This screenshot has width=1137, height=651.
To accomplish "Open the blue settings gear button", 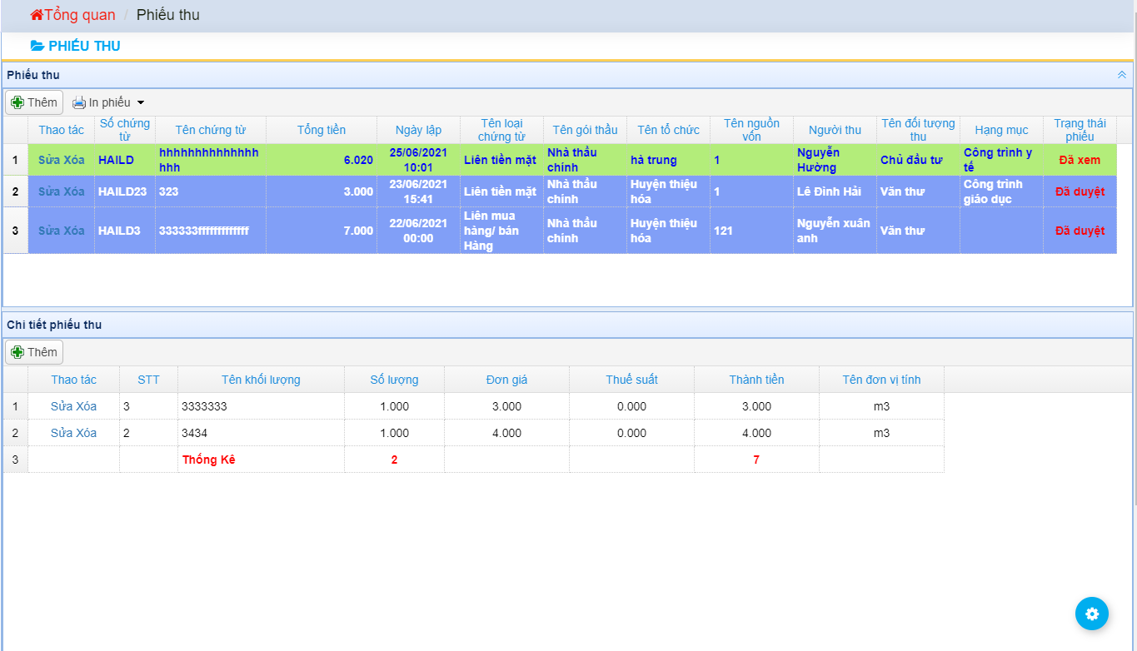I will click(x=1091, y=614).
